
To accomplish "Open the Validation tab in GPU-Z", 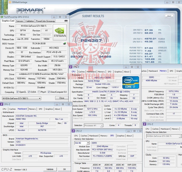I will click(x=30, y=21).
